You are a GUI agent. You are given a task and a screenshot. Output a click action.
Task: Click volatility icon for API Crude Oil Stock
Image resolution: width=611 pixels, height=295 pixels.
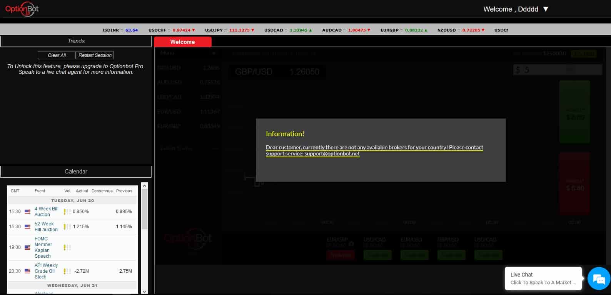[x=67, y=271]
